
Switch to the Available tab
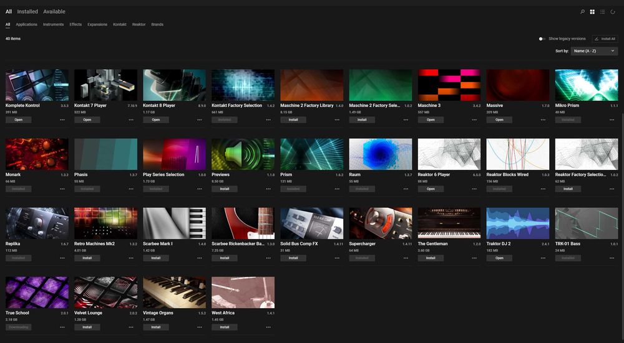tap(54, 11)
